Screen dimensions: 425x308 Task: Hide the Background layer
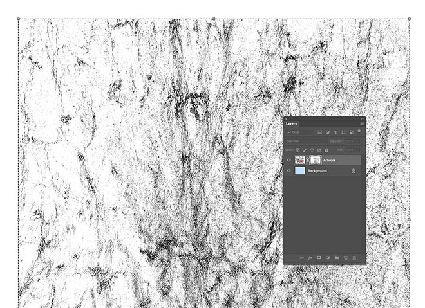click(288, 171)
